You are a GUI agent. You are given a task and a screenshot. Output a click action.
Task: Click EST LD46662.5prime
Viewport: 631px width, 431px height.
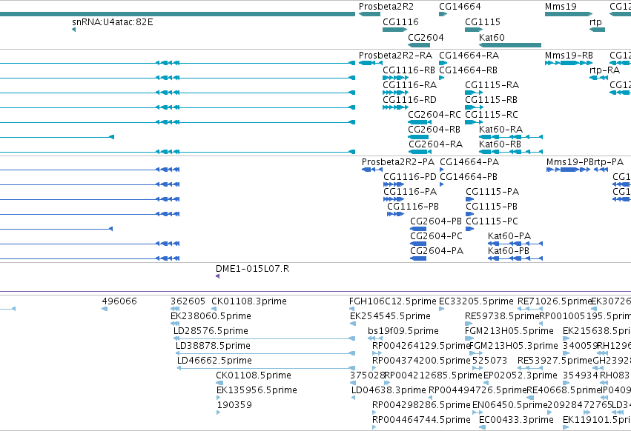point(214,361)
